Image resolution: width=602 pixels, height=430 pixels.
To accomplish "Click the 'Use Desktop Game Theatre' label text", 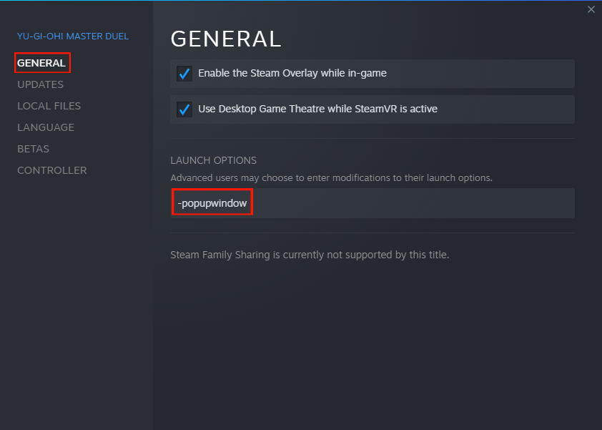I will [317, 109].
